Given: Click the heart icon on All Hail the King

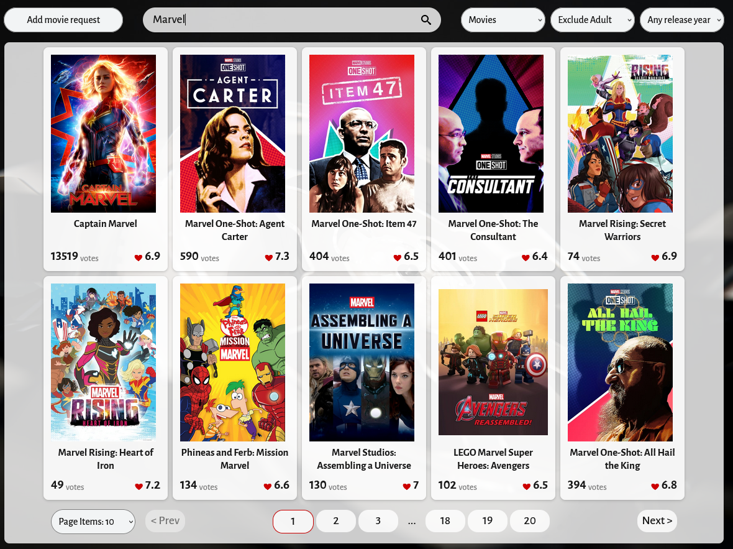Looking at the screenshot, I should tap(653, 486).
